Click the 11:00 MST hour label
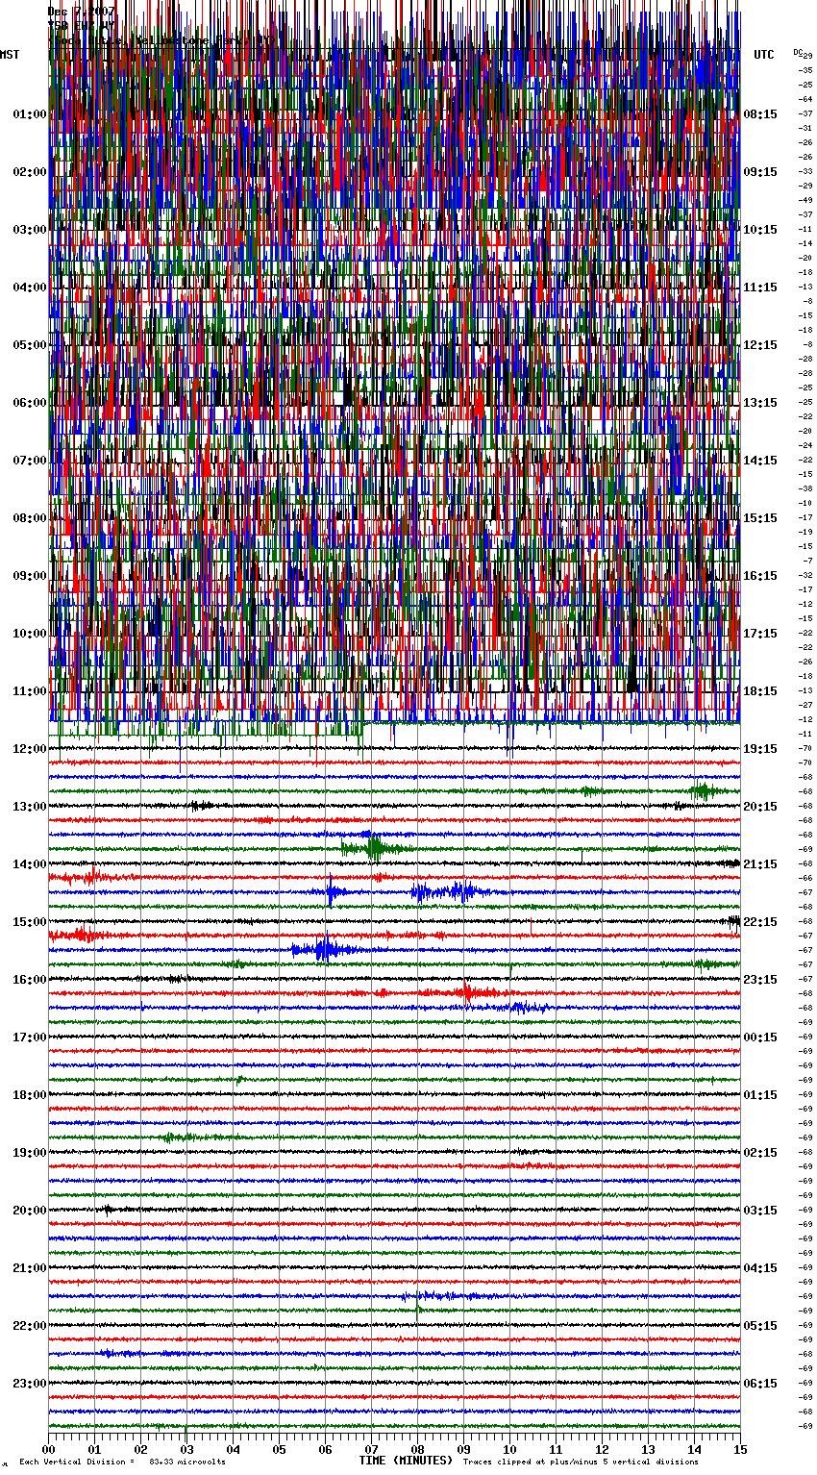Image resolution: width=817 pixels, height=1475 pixels. click(x=30, y=691)
